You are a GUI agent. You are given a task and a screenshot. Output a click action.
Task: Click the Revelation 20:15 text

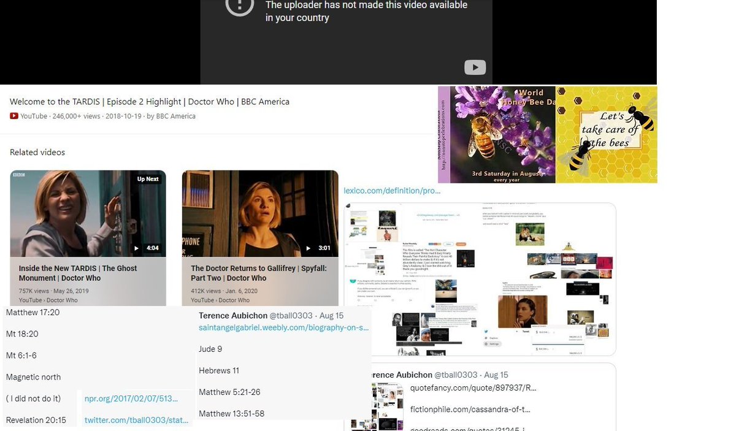click(36, 420)
